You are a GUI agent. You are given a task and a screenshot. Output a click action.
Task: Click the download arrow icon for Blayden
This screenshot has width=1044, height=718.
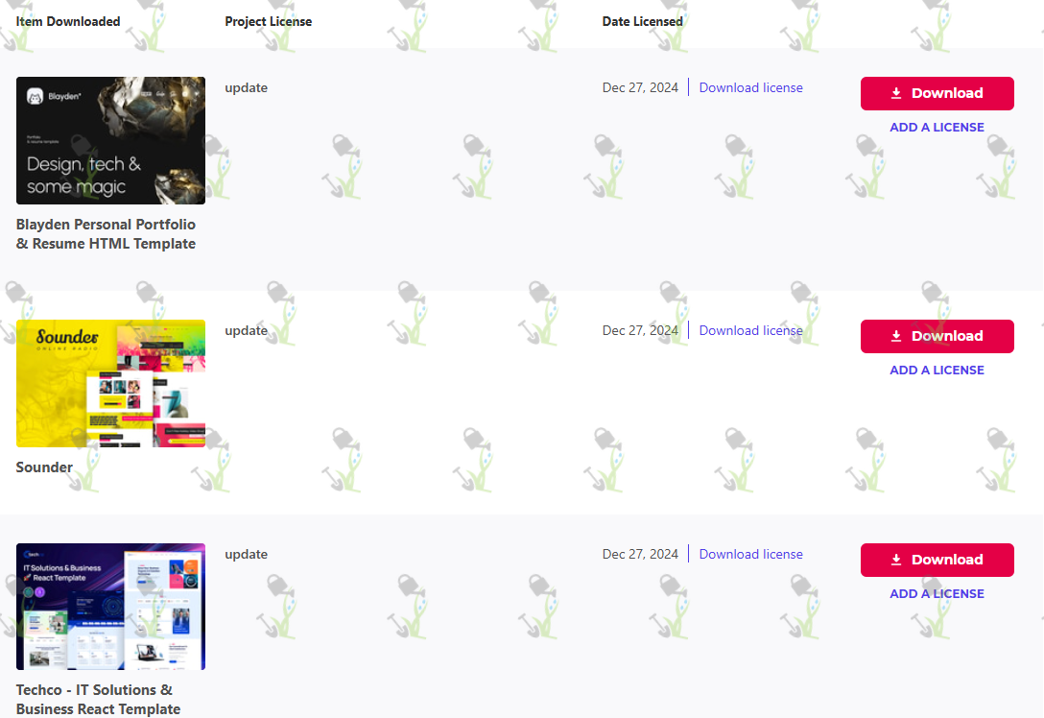click(x=896, y=93)
